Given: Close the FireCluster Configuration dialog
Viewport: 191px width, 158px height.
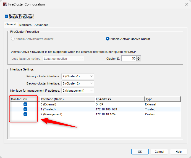Looking at the screenshot, I should point(186,4).
